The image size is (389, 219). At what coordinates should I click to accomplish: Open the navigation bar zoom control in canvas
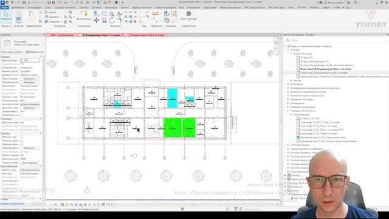(276, 48)
